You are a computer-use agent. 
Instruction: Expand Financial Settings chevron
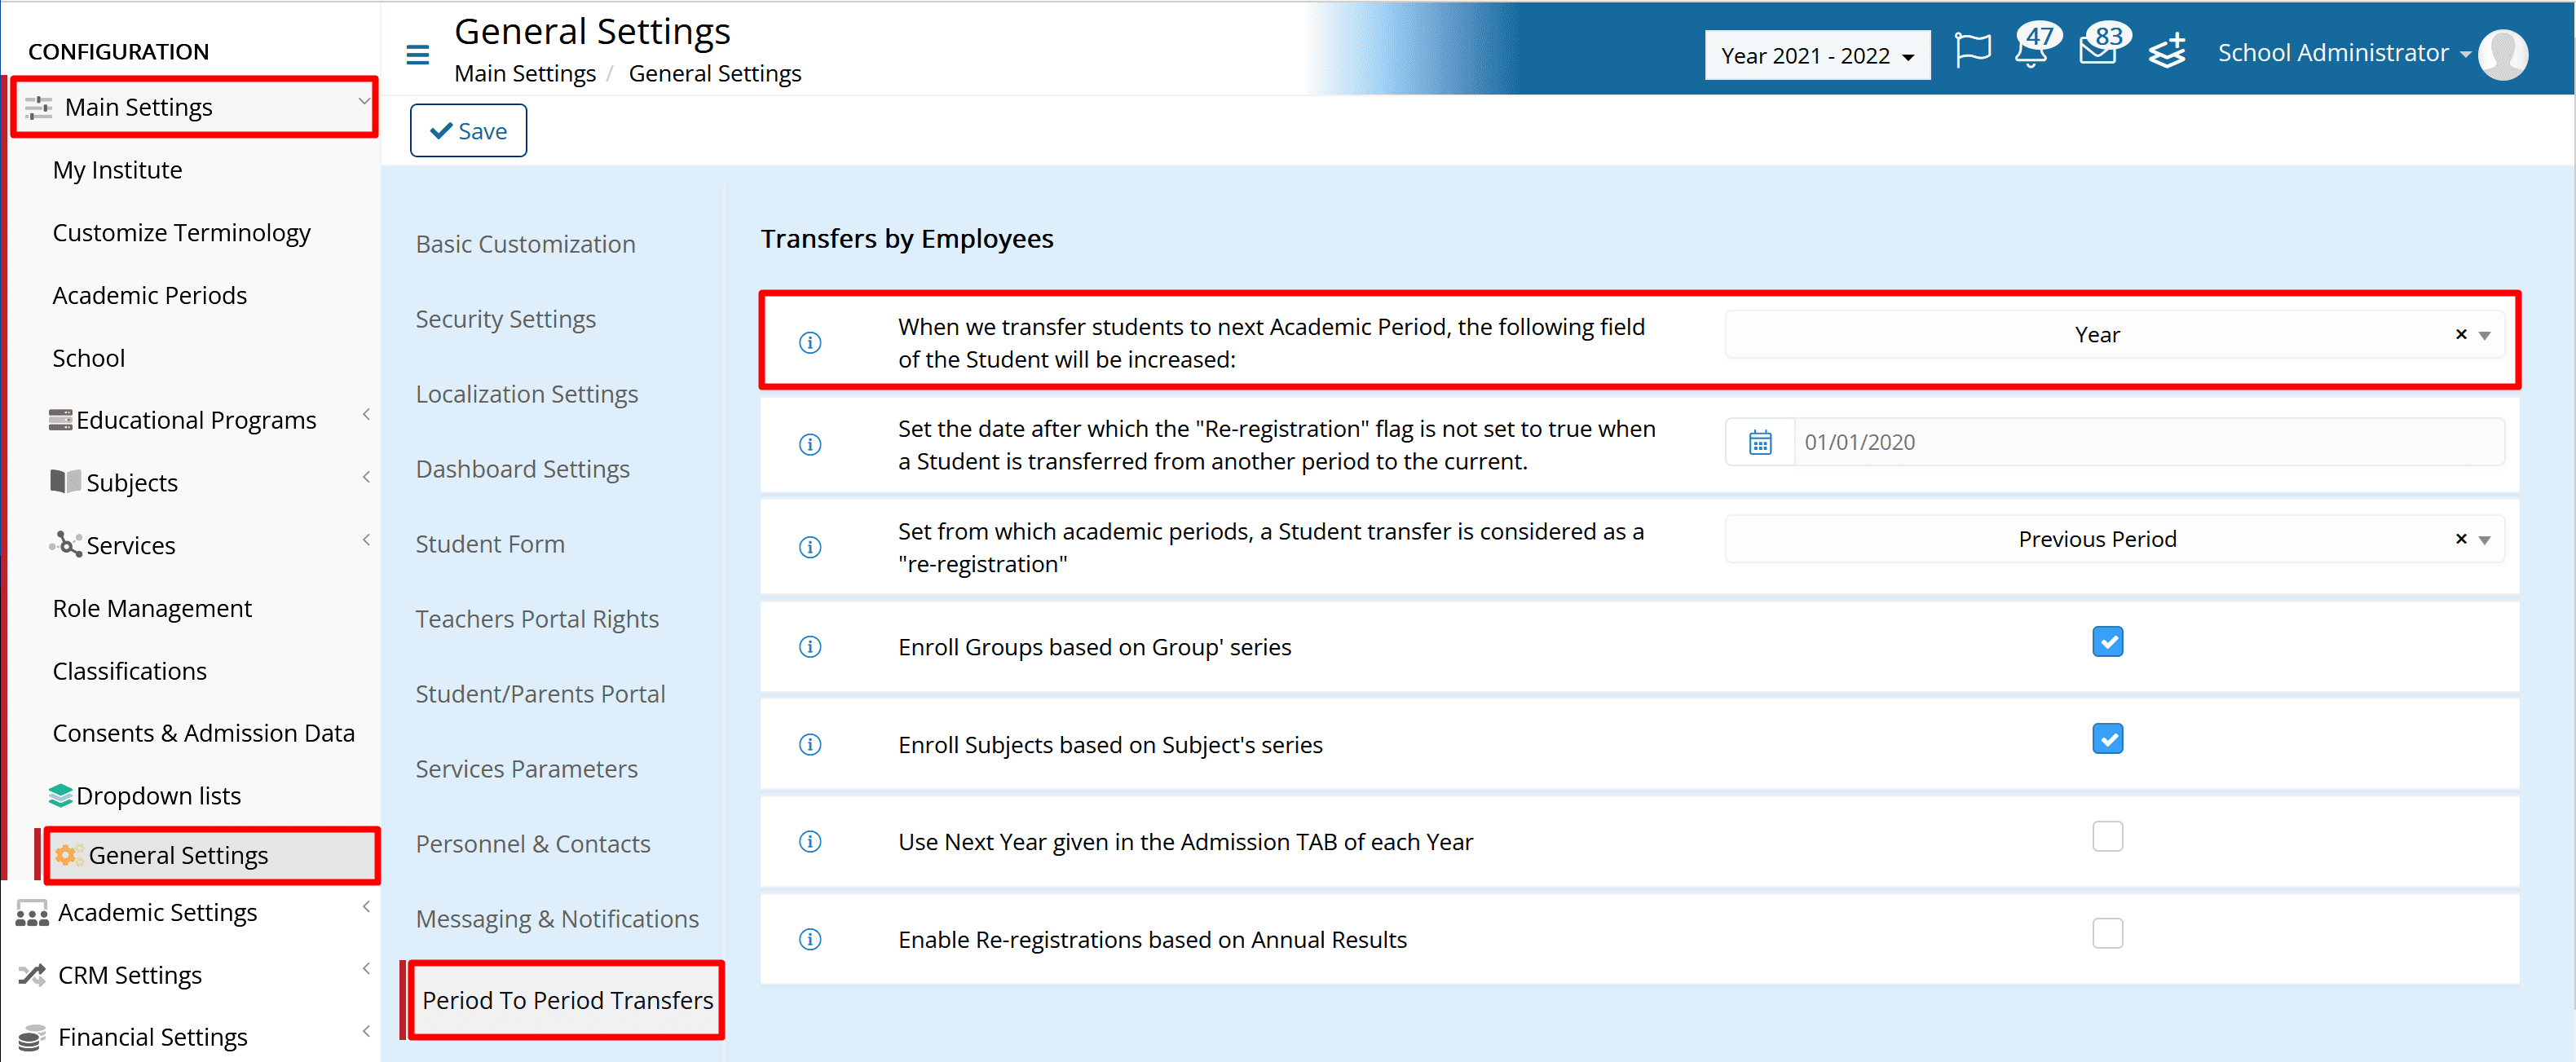[366, 1031]
